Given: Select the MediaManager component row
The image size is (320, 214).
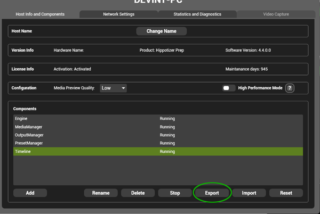Looking at the screenshot, I should tap(158, 127).
